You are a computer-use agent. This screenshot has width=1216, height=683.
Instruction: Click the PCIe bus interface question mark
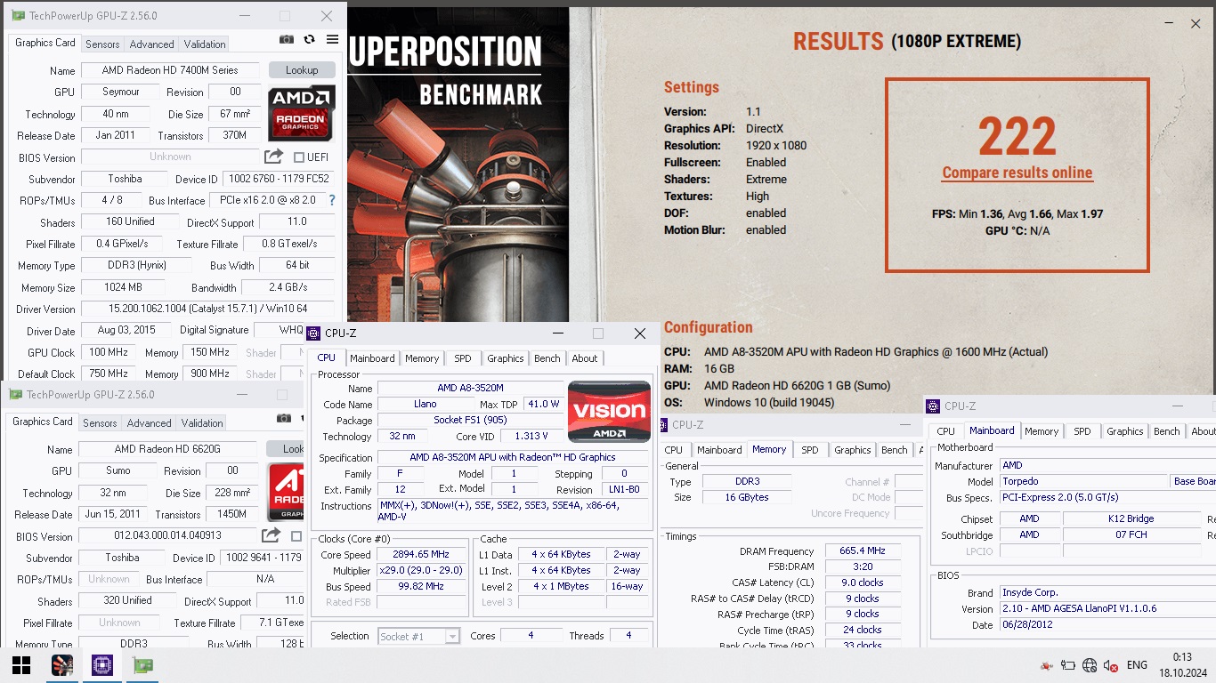click(332, 200)
